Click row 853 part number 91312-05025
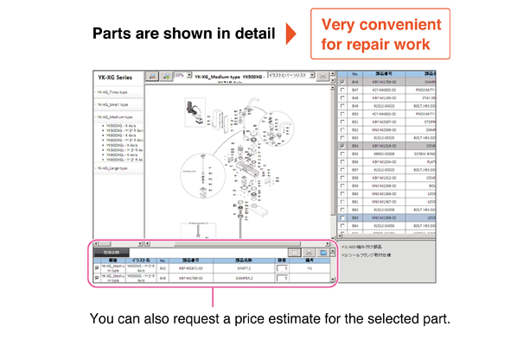 click(x=384, y=138)
